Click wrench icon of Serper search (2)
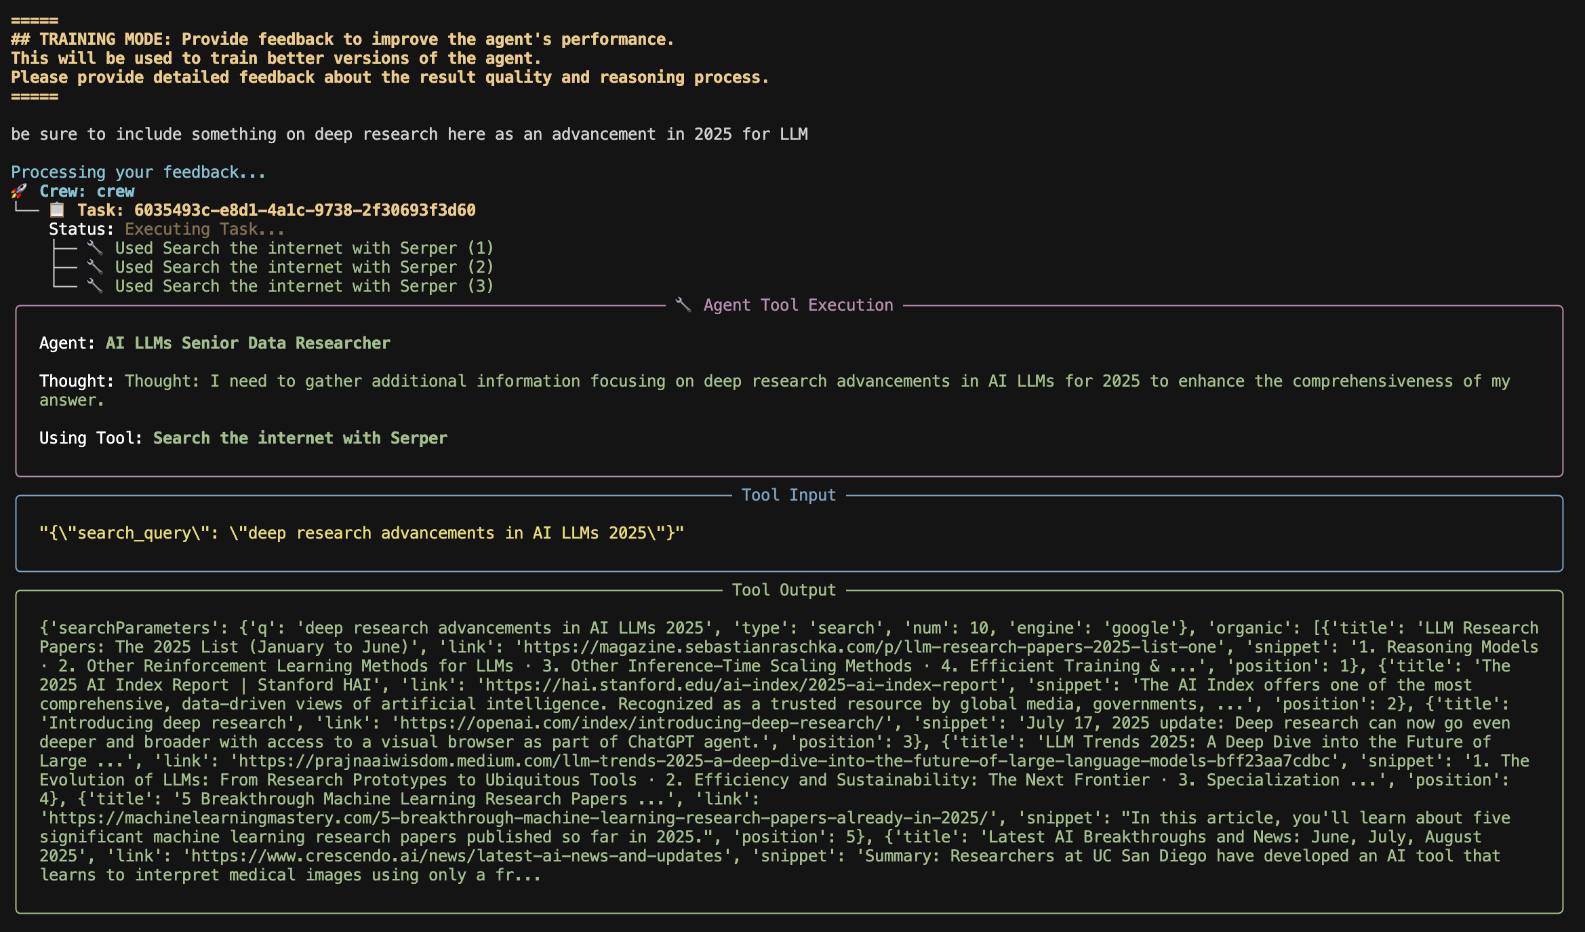The height and width of the screenshot is (932, 1585). pyautogui.click(x=95, y=267)
